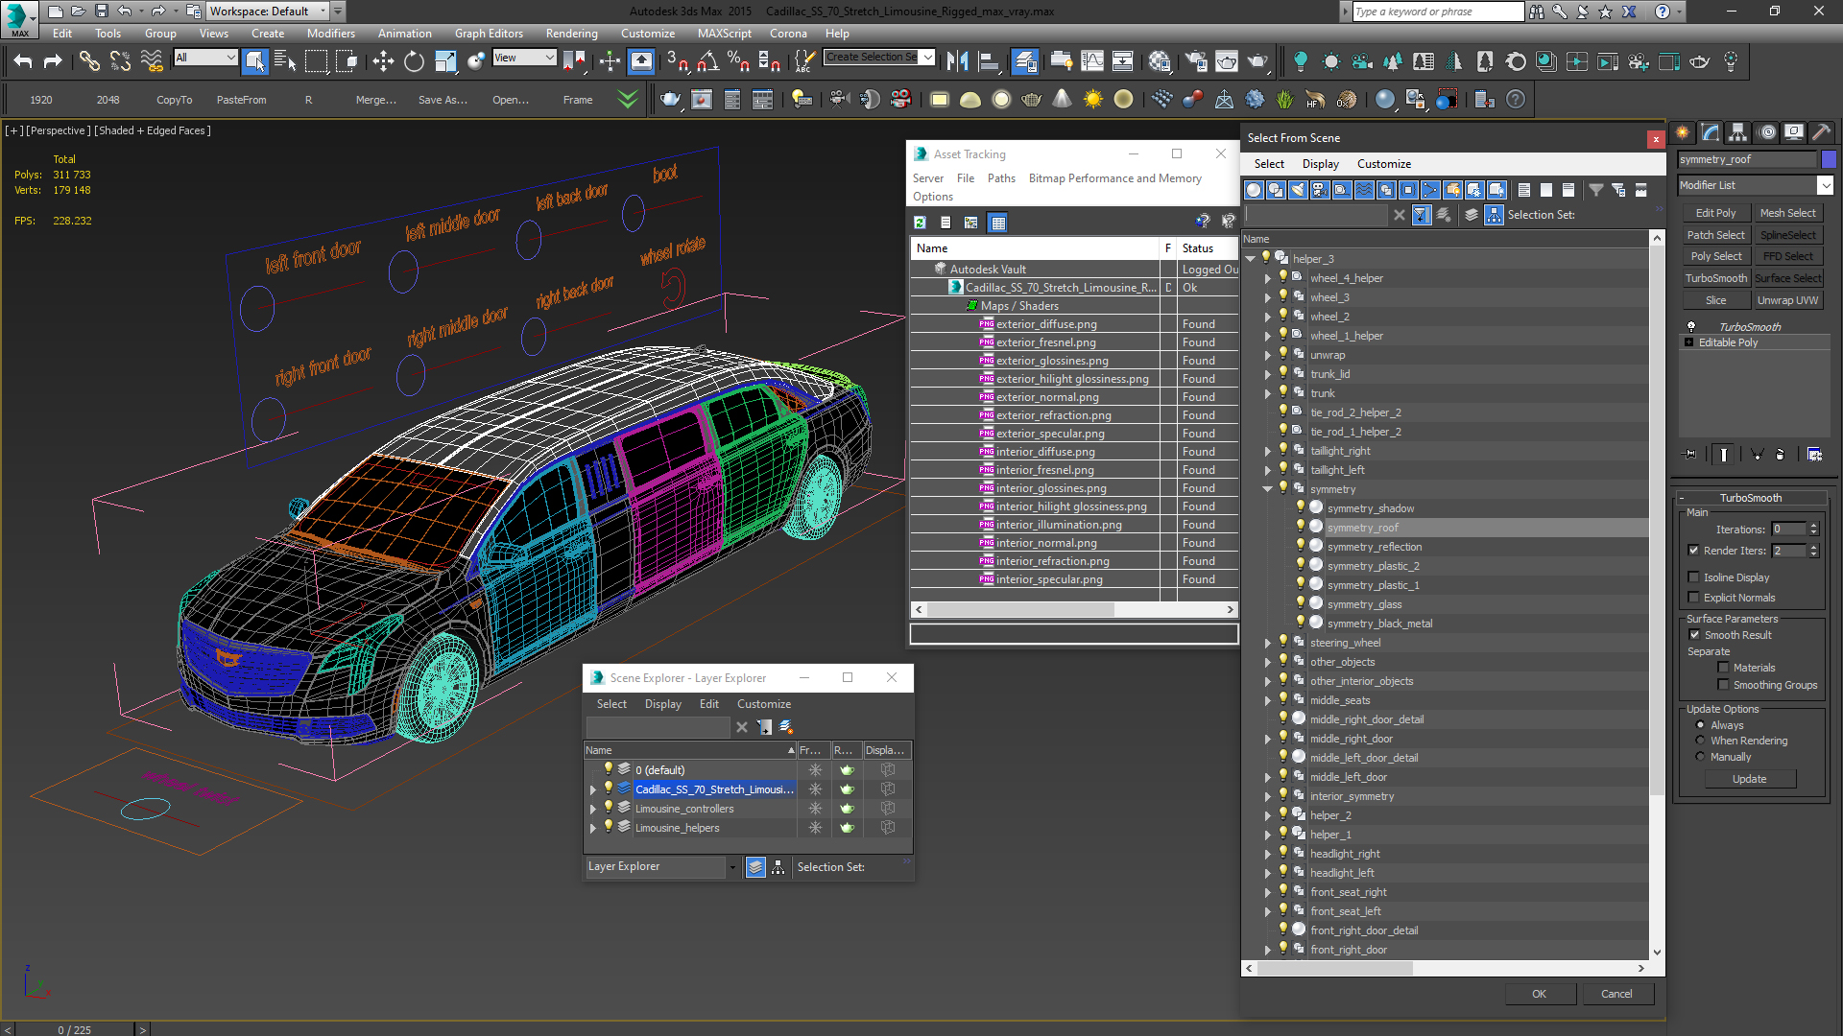Click the Sun light icon in lower toolbar
Screen dimensions: 1843x1036
click(1092, 100)
